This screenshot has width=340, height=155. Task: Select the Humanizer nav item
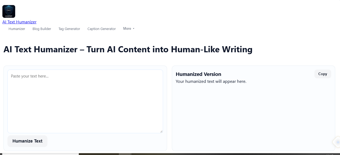point(17,29)
